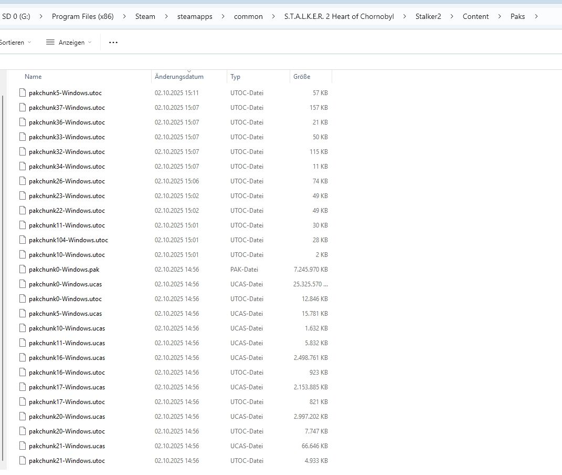Click file icon of pakchunk16-Windows.utoc
The height and width of the screenshot is (475, 562).
23,372
